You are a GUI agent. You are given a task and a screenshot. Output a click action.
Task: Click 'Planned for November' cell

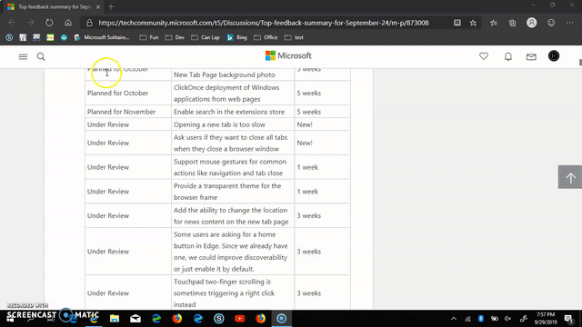point(121,112)
